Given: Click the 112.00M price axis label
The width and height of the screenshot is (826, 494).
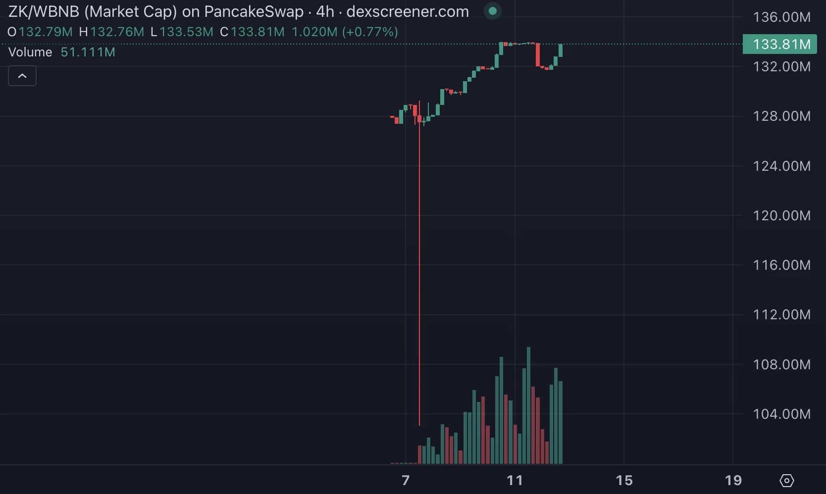Looking at the screenshot, I should tap(782, 315).
